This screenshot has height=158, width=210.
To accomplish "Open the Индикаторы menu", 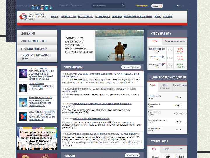I will (102, 16).
